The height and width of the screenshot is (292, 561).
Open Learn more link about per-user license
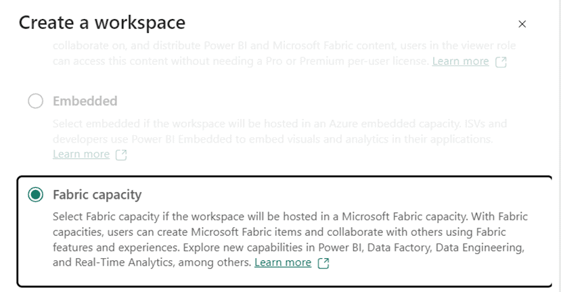pyautogui.click(x=460, y=61)
